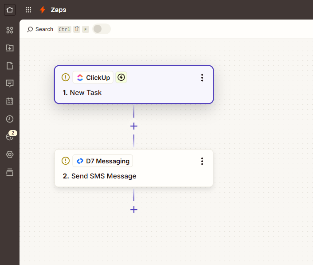Viewport: 313px width, 265px height.
Task: Open the four-circles components icon in sidebar
Action: (x=10, y=30)
